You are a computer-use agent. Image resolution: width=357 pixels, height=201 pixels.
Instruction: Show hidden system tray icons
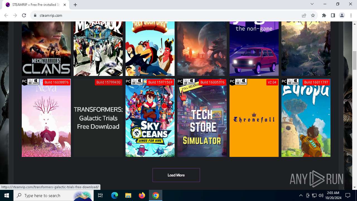coord(301,195)
